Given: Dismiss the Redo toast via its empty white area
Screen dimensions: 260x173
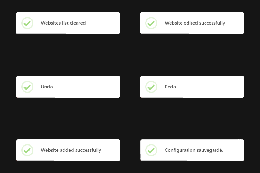Looking at the screenshot, I should pyautogui.click(x=213, y=87).
